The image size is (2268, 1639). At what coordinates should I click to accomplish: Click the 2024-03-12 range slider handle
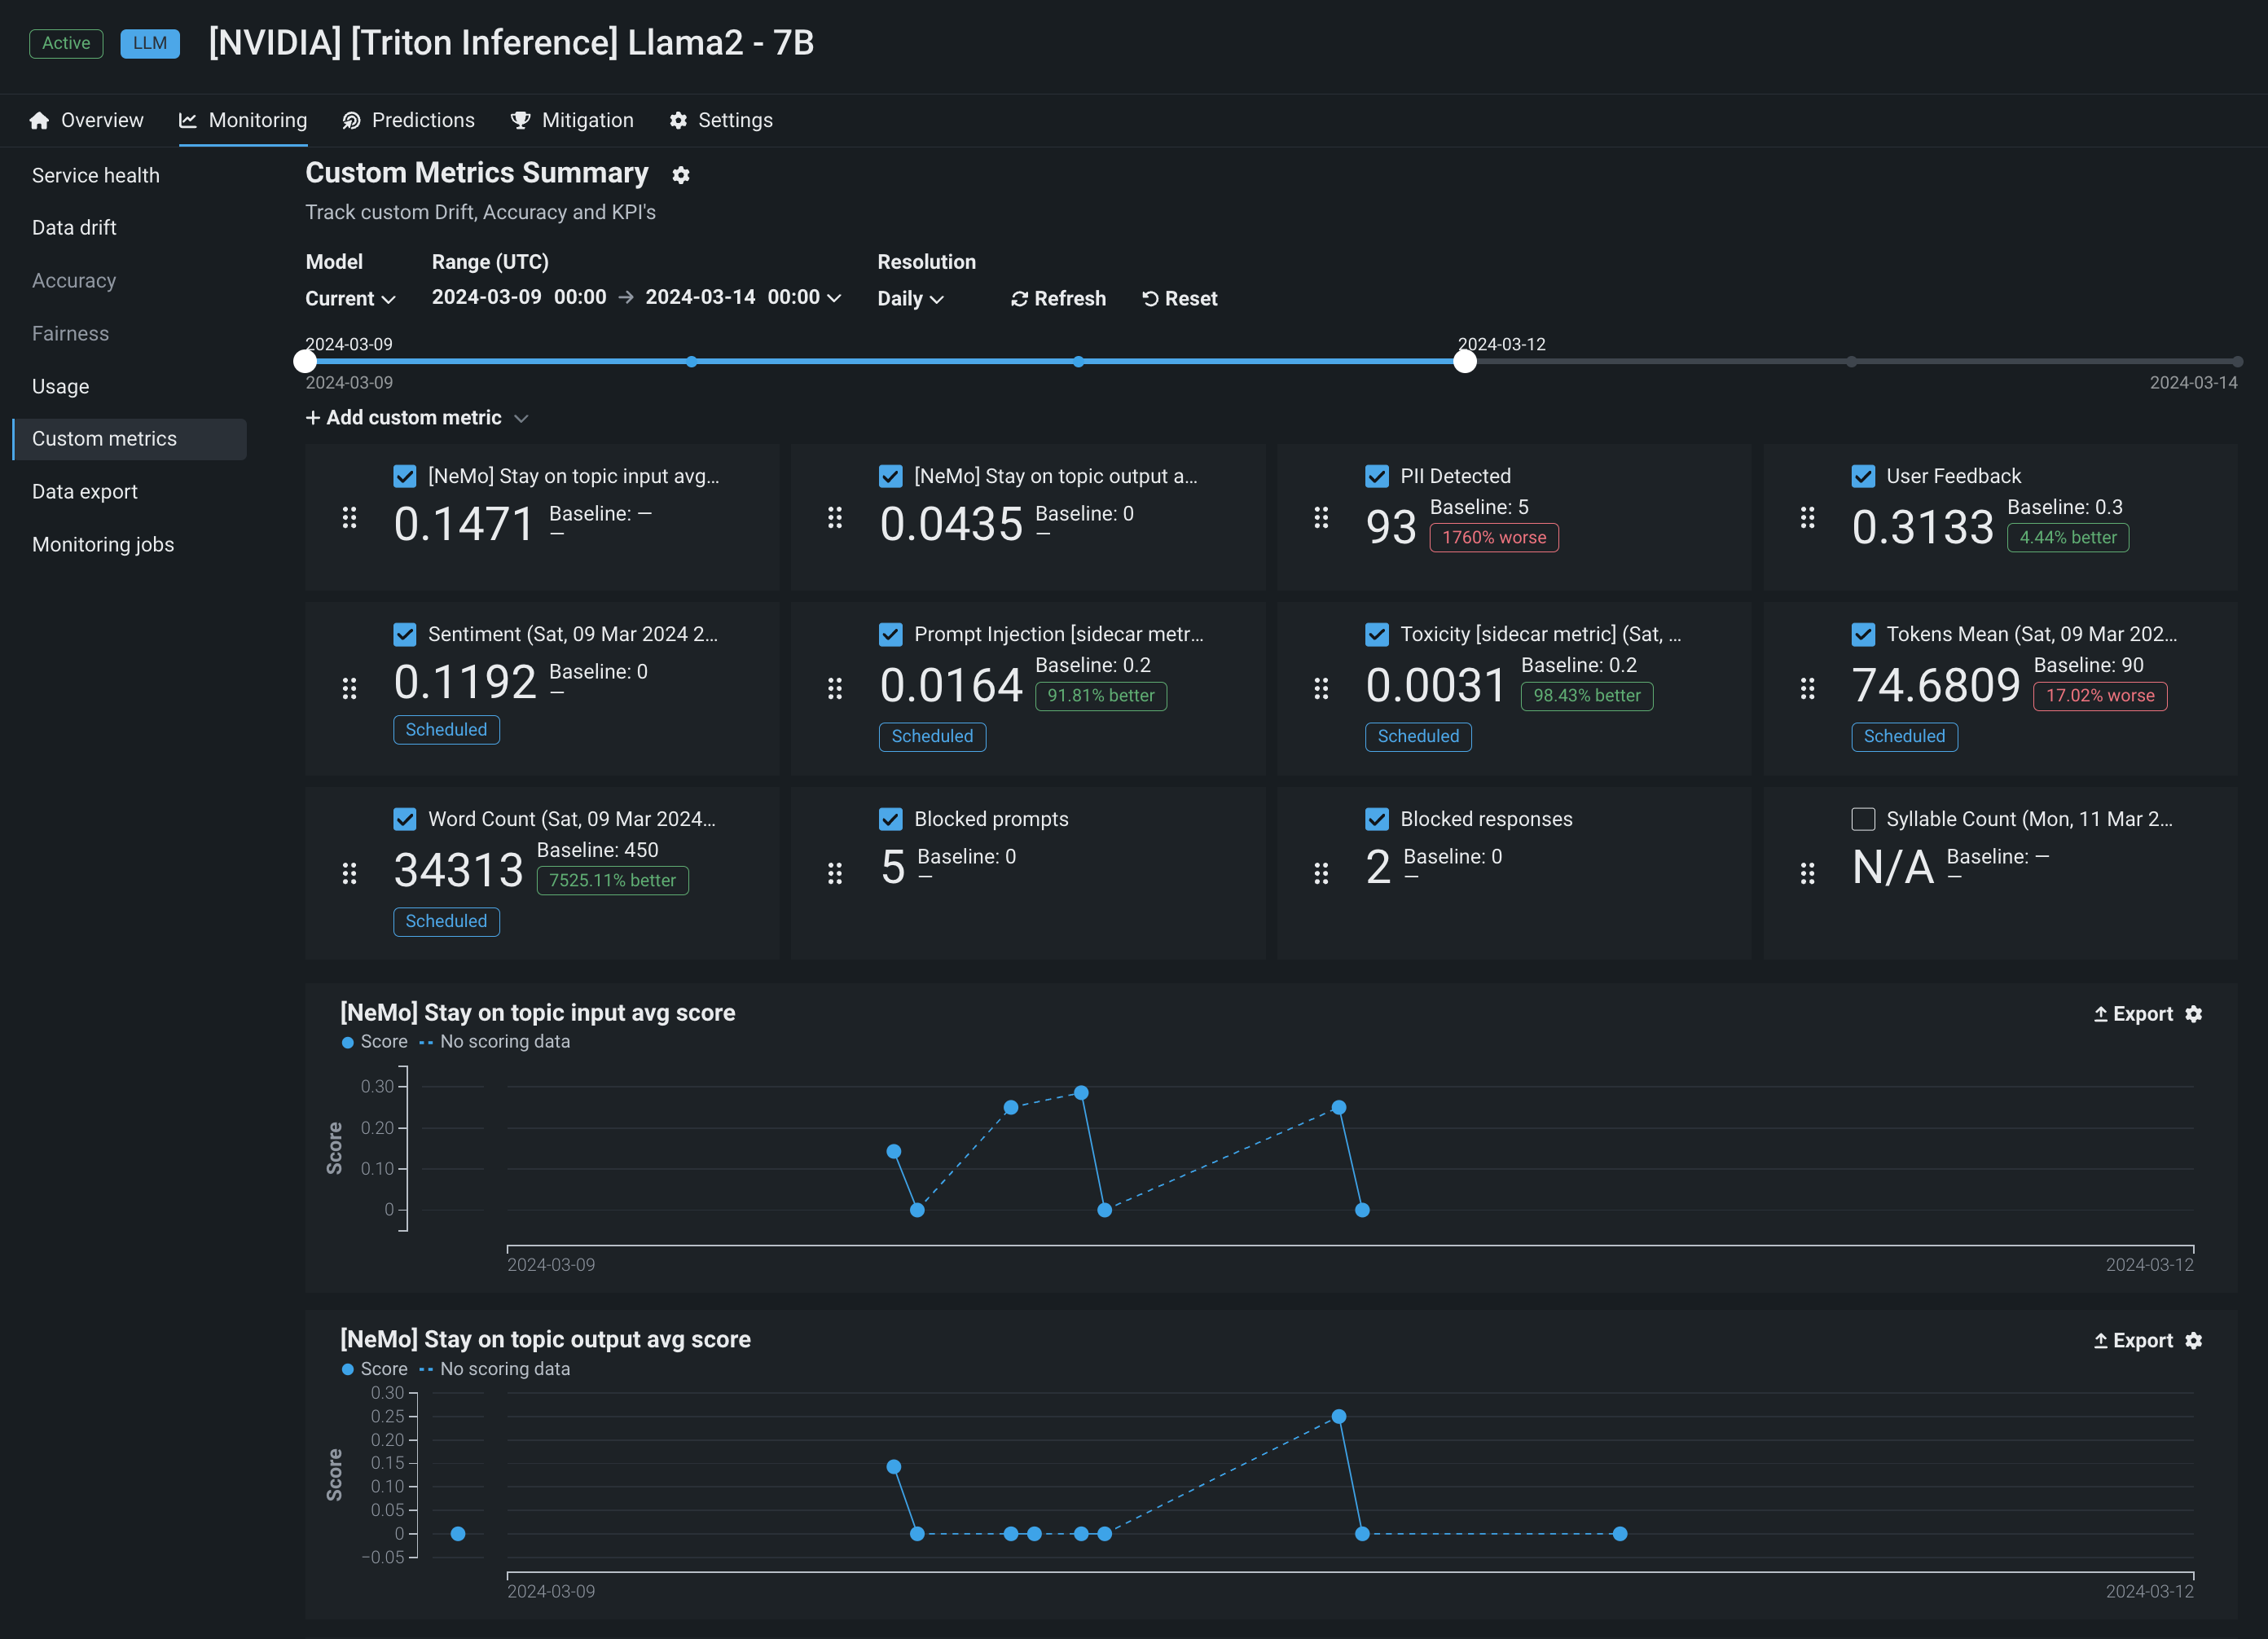[x=1465, y=362]
